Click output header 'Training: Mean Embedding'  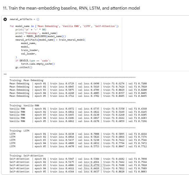click(26, 80)
